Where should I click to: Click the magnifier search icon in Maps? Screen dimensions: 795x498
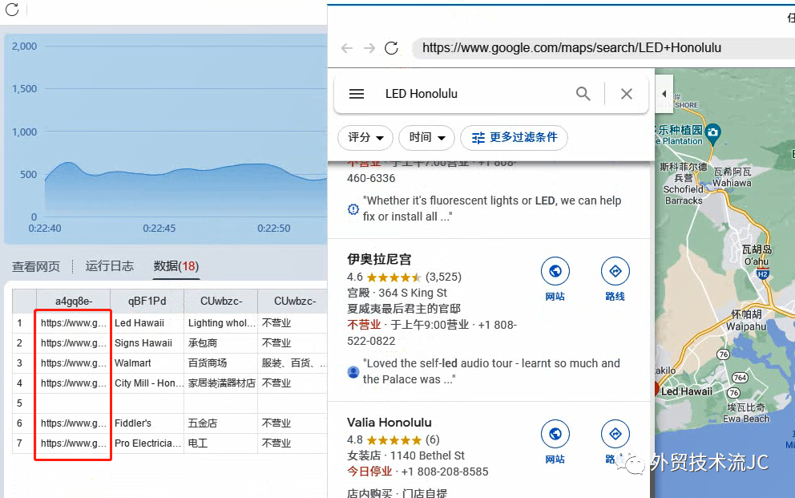pos(583,94)
